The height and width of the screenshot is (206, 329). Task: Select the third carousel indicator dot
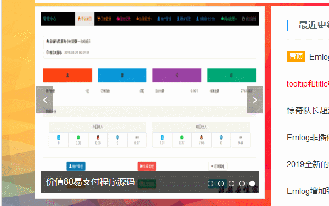231,184
